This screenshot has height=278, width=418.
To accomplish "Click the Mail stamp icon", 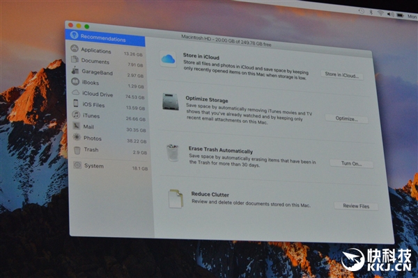I will coord(77,126).
